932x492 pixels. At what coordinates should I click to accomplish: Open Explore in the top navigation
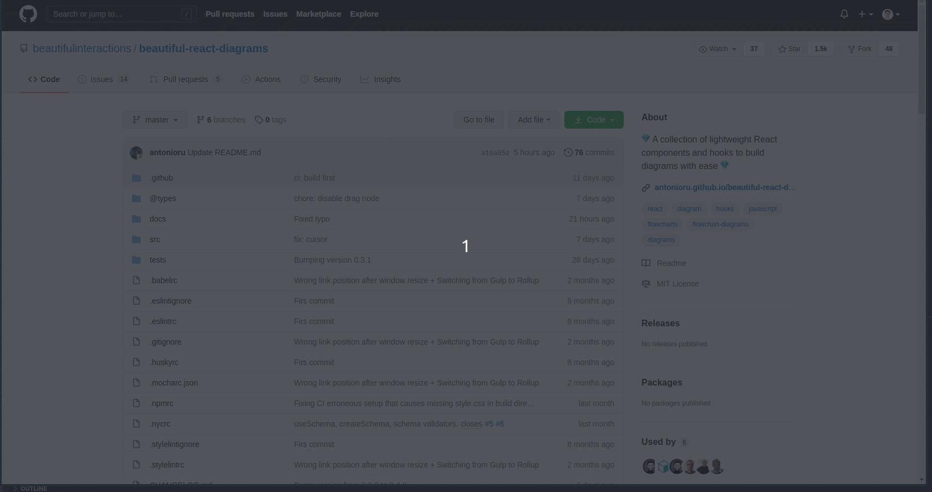pyautogui.click(x=364, y=14)
